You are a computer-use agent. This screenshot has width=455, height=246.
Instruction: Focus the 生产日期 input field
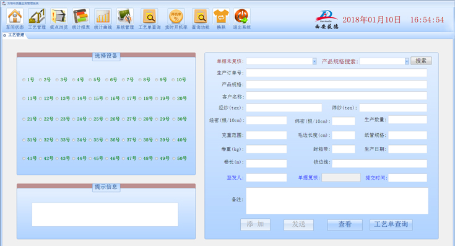click(407, 149)
